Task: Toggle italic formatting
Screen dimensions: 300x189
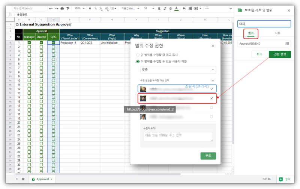Action: coord(165,8)
